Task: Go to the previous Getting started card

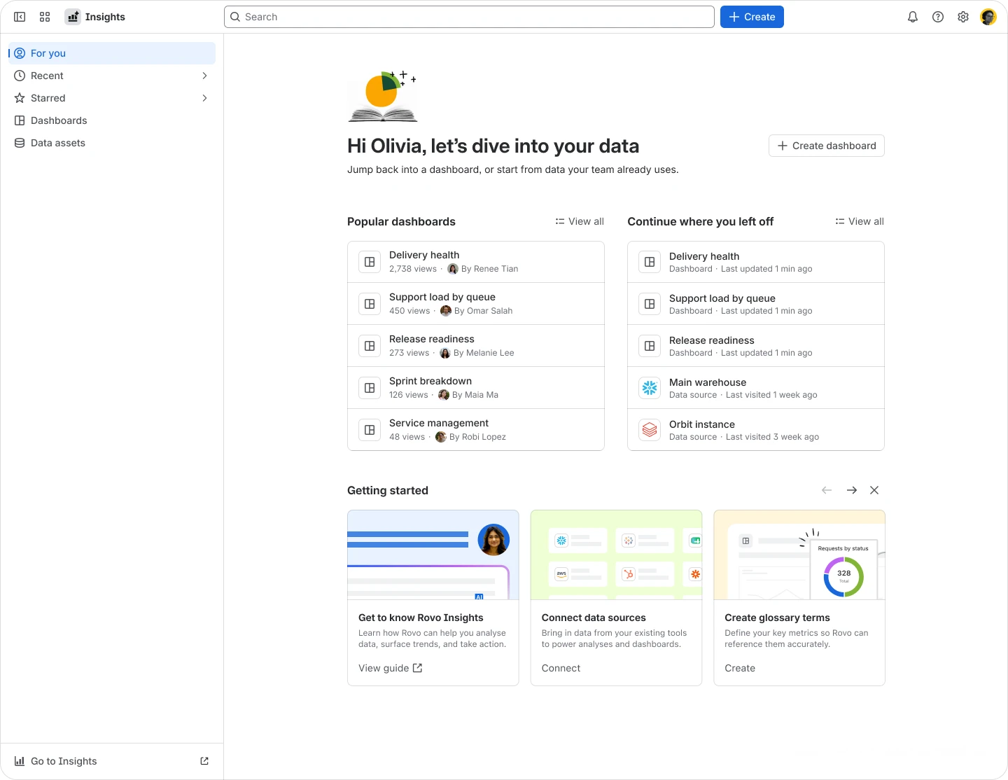Action: coord(827,490)
